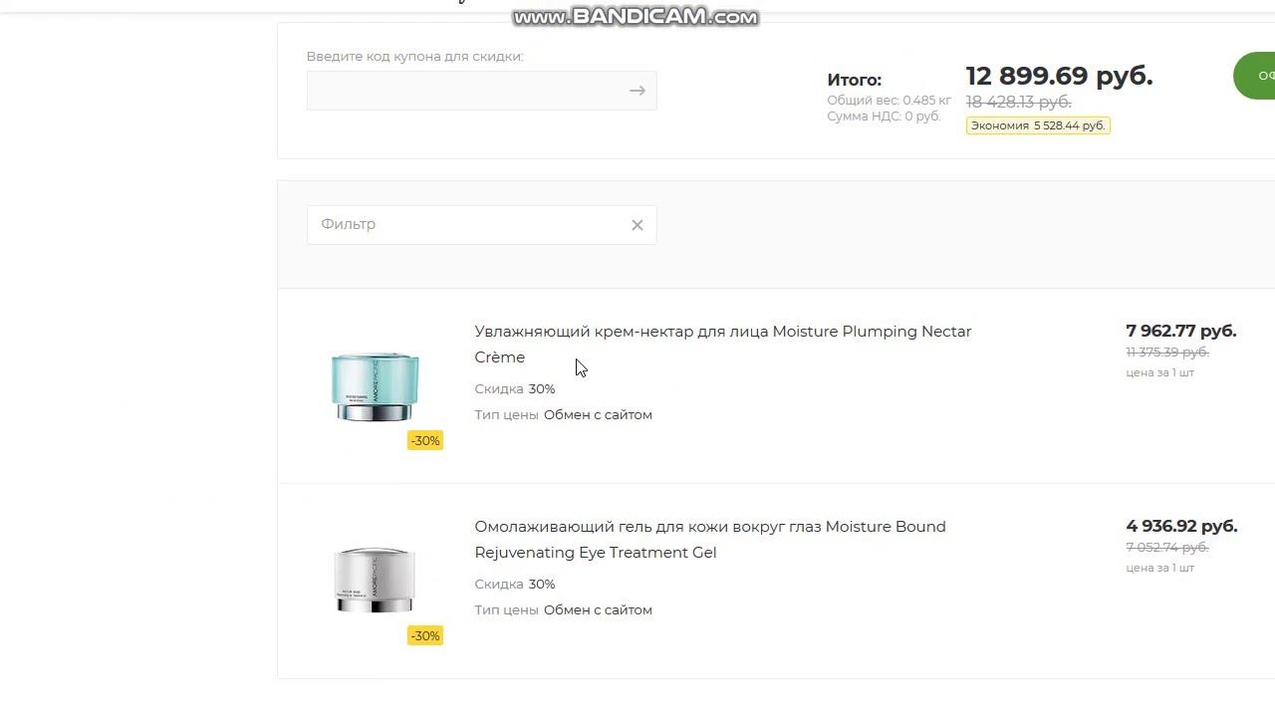Click the price 4 936.92 руб.

(x=1181, y=526)
